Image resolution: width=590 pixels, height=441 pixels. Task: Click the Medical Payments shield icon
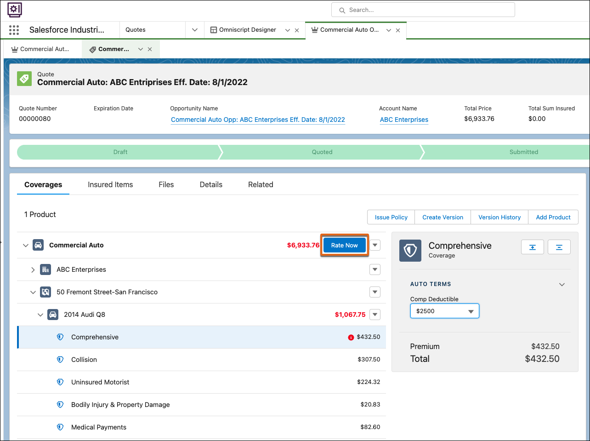click(x=60, y=427)
